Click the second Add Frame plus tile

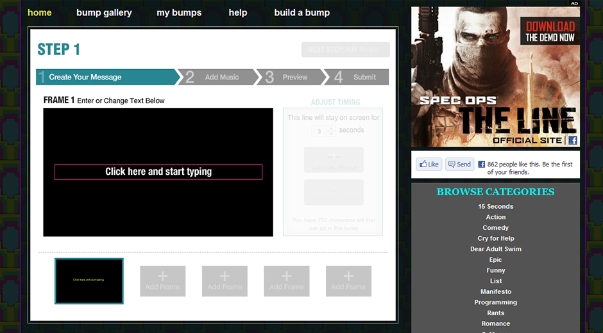(225, 281)
